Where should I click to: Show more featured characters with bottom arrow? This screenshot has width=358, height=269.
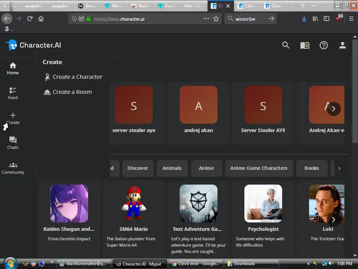(x=334, y=220)
